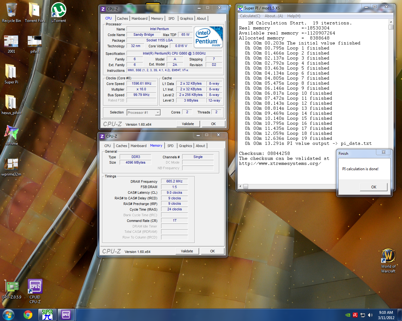Screen dimensions: 402x321
Task: Open the Torrent Files folder icon
Action: pos(35,13)
